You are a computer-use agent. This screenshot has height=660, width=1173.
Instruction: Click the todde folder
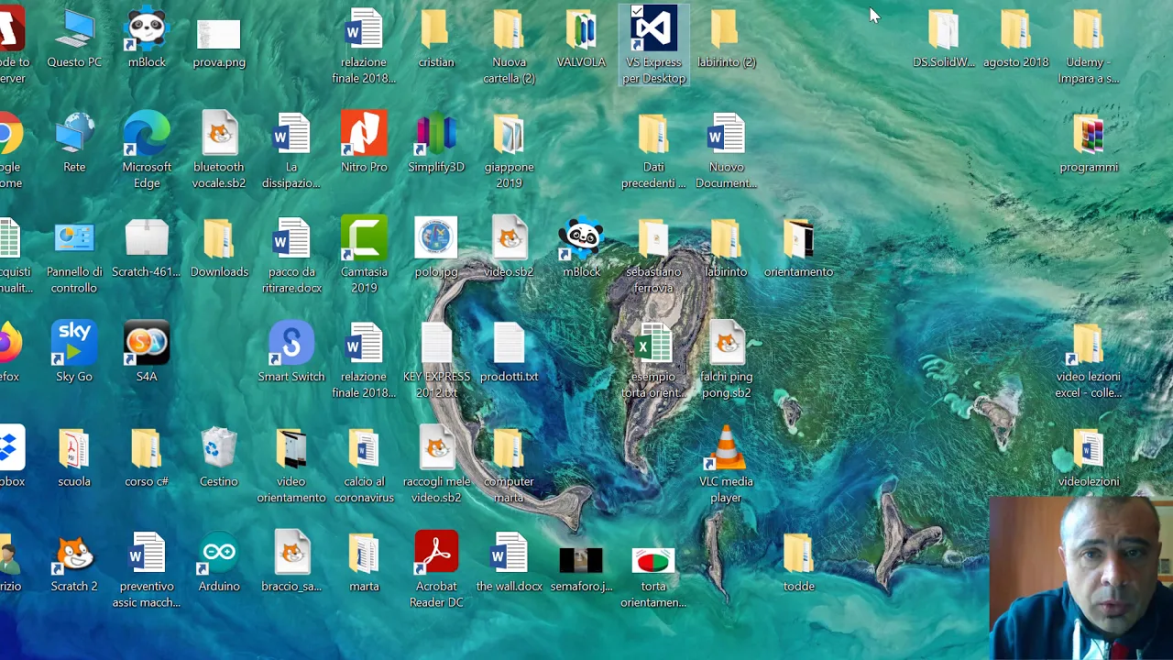point(798,561)
